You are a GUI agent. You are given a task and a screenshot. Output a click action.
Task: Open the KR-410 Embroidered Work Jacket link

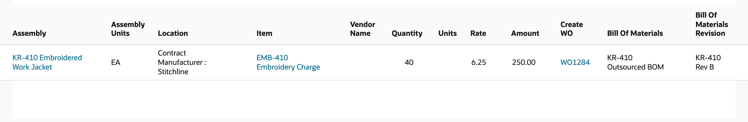(47, 62)
